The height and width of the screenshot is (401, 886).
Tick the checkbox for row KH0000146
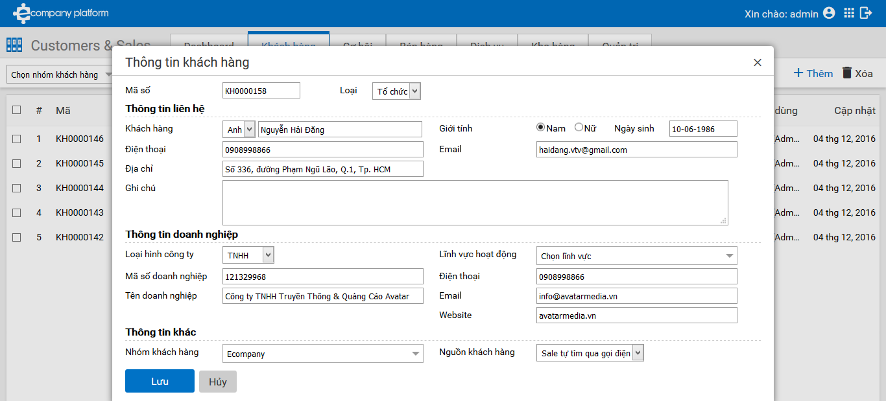(17, 139)
